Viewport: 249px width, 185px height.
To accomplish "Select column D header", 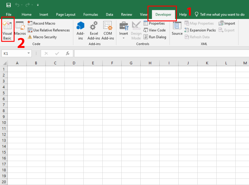I will tap(74, 63).
